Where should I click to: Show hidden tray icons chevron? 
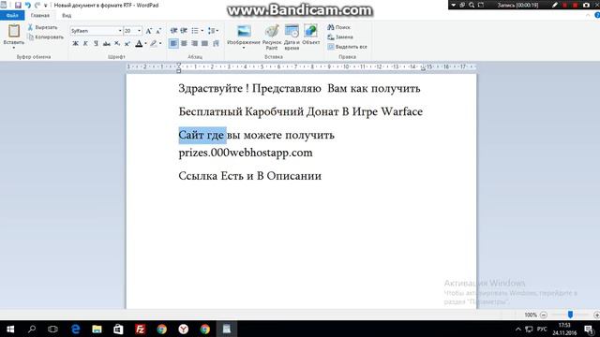click(x=517, y=329)
